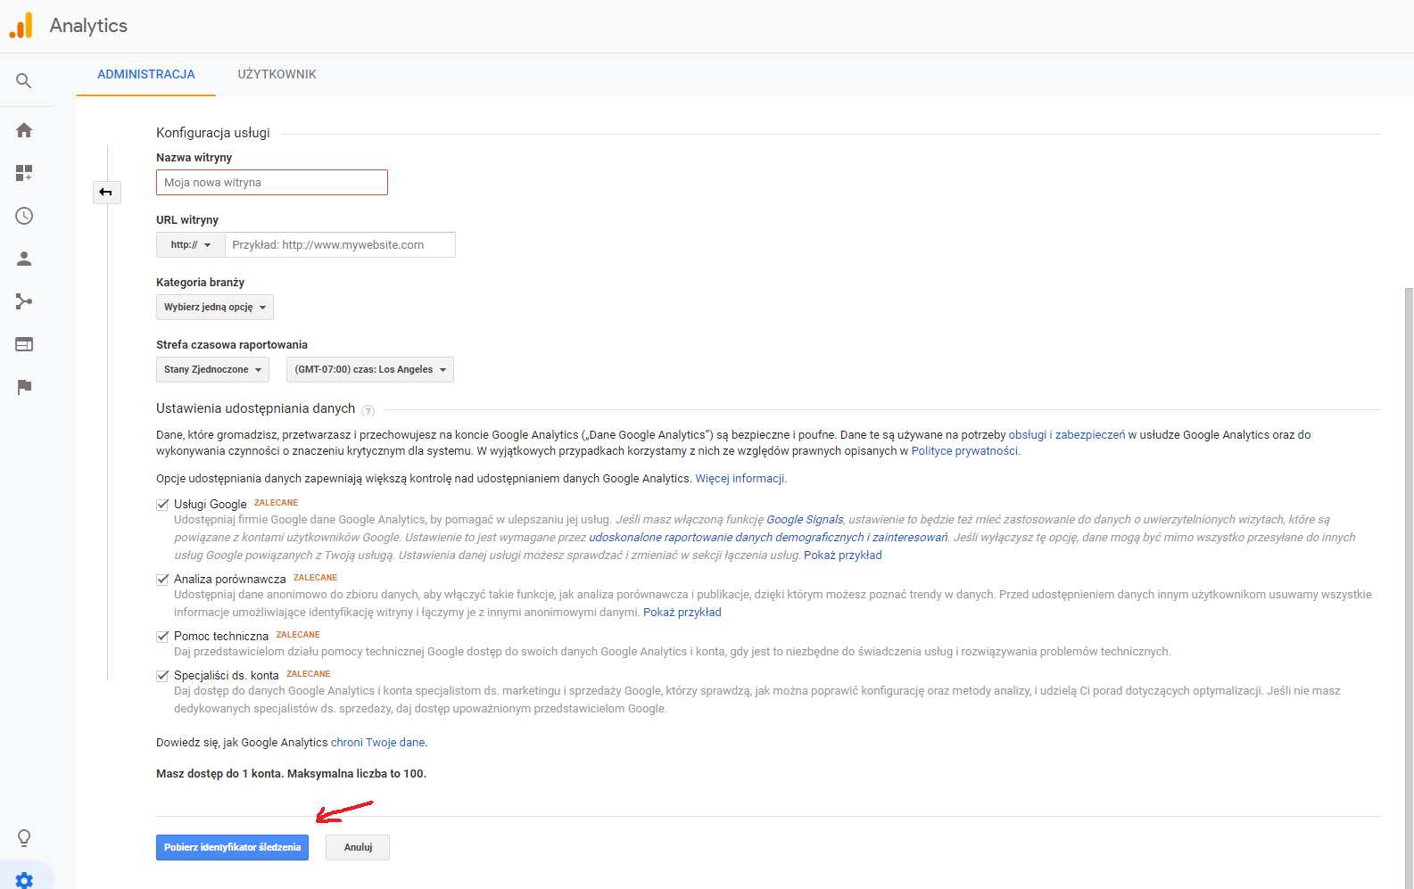Open the Los Angeles time zone dropdown
The height and width of the screenshot is (889, 1414).
pyautogui.click(x=370, y=370)
